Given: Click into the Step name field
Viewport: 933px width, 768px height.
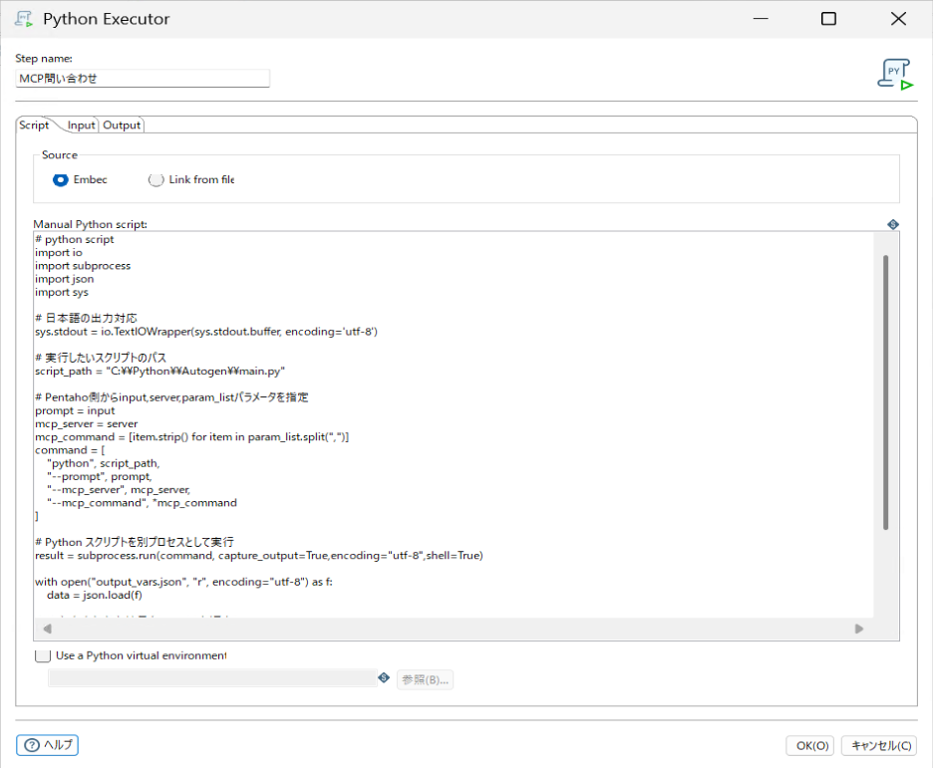Looking at the screenshot, I should point(143,78).
